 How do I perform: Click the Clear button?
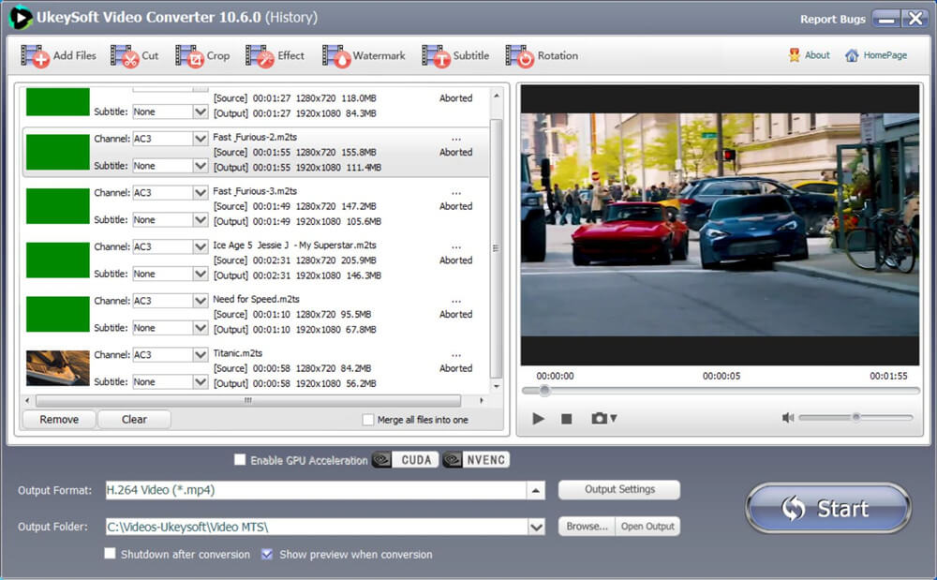click(x=134, y=420)
